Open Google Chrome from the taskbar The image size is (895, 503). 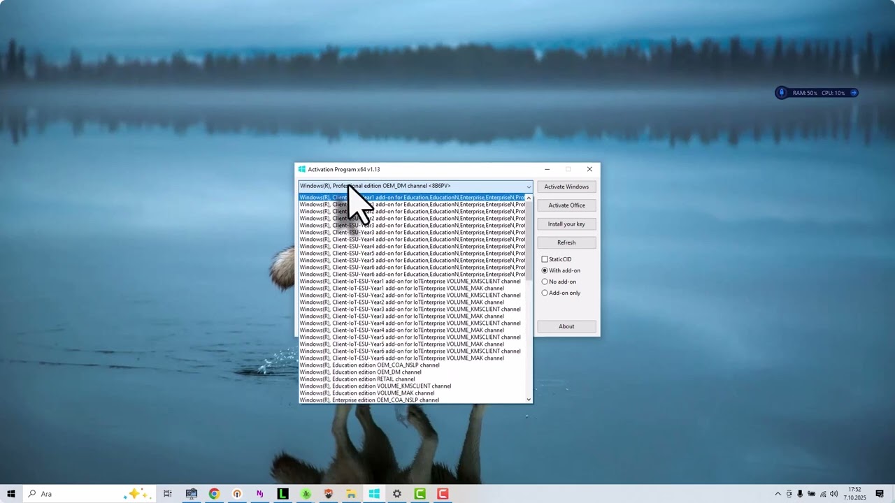coord(214,494)
